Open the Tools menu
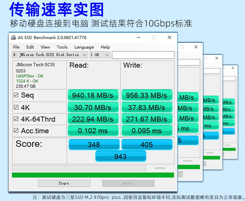The height and width of the screenshot is (201, 245). [x=62, y=47]
